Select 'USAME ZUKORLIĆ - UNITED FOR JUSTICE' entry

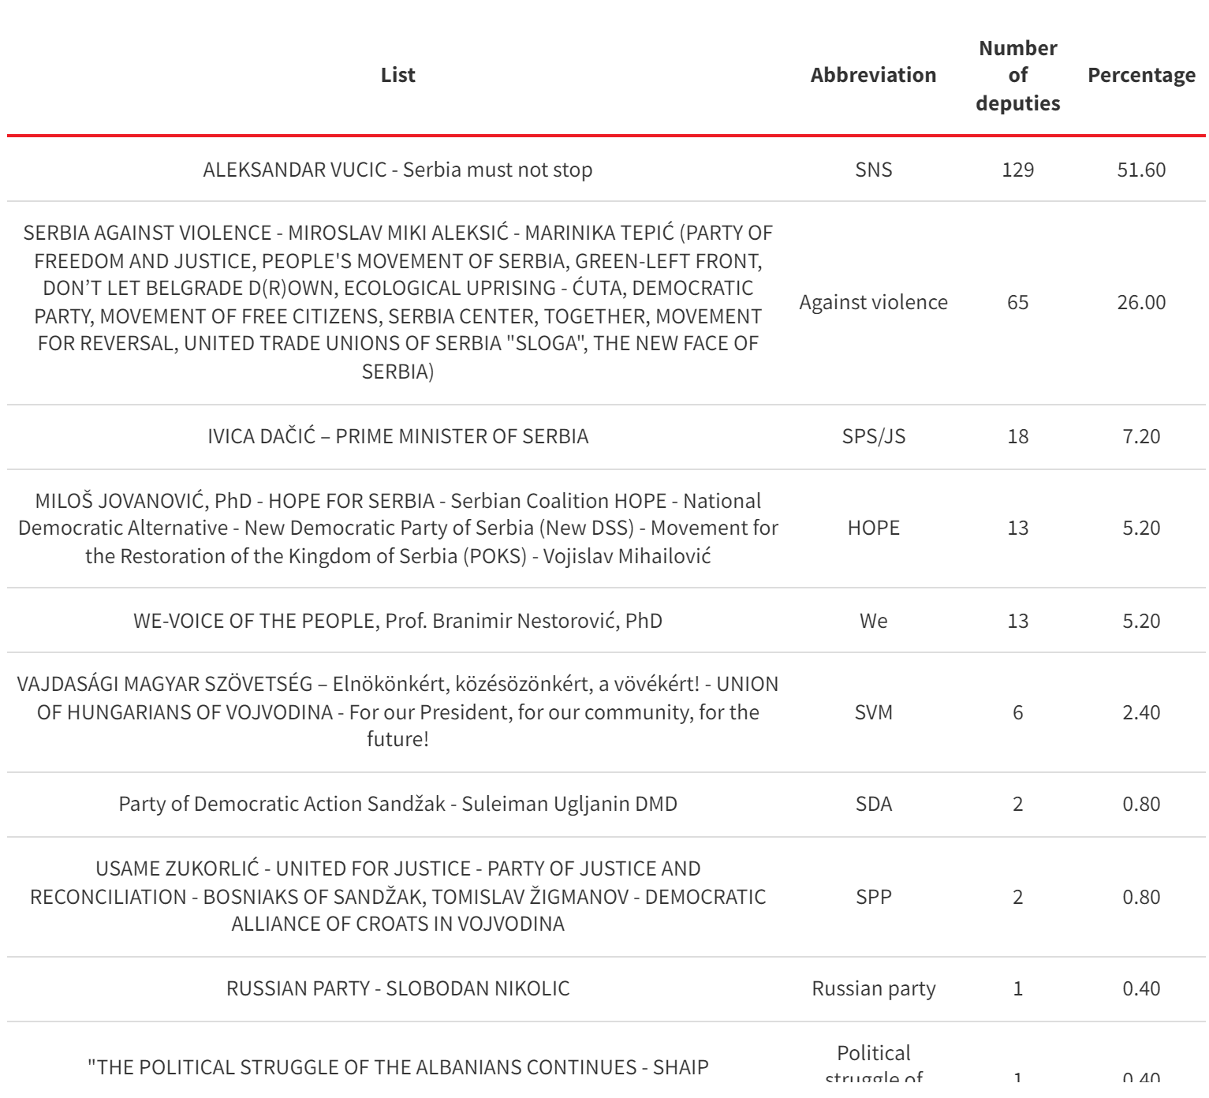click(397, 896)
